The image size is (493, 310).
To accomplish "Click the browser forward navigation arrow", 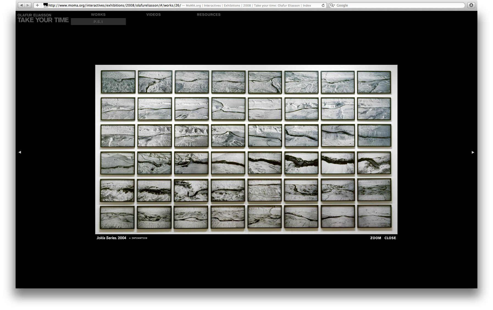I will point(28,5).
